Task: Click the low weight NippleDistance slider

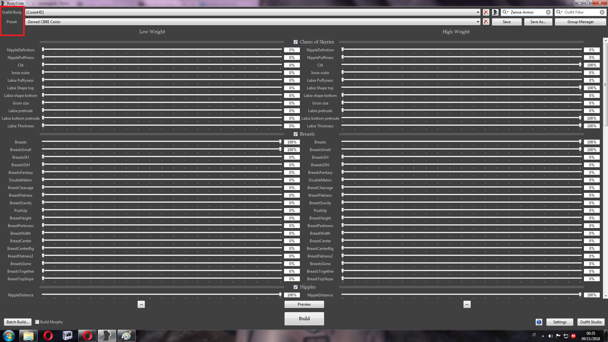Action: click(x=161, y=295)
